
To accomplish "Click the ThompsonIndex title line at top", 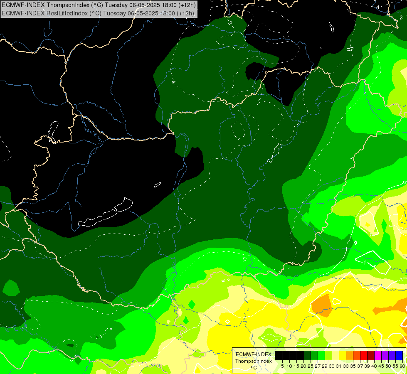I will [99, 5].
